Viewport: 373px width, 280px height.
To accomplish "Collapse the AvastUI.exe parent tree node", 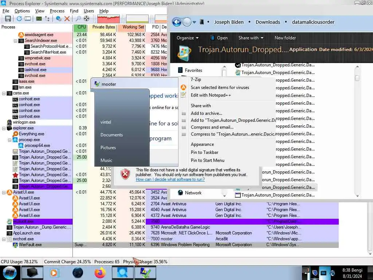I will pos(4,192).
